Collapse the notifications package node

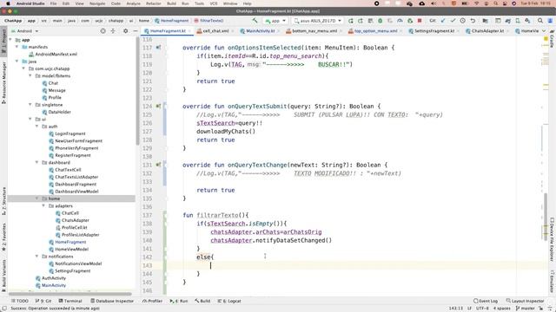pyautogui.click(x=36, y=257)
